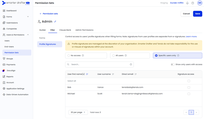The image size is (204, 119).
Task: Switch to the Admin Permissions tab
Action: coord(84,30)
